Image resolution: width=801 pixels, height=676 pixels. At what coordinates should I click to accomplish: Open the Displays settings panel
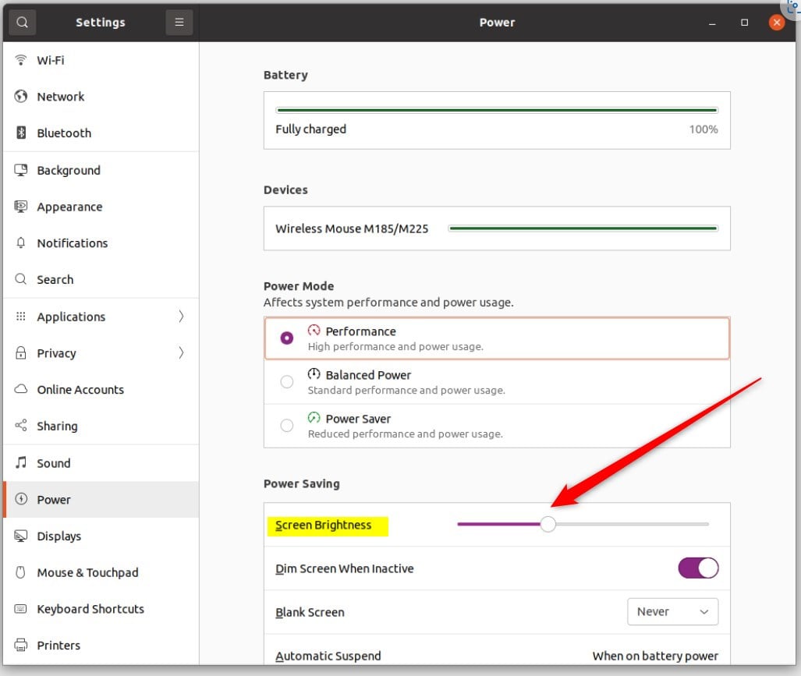click(x=59, y=536)
